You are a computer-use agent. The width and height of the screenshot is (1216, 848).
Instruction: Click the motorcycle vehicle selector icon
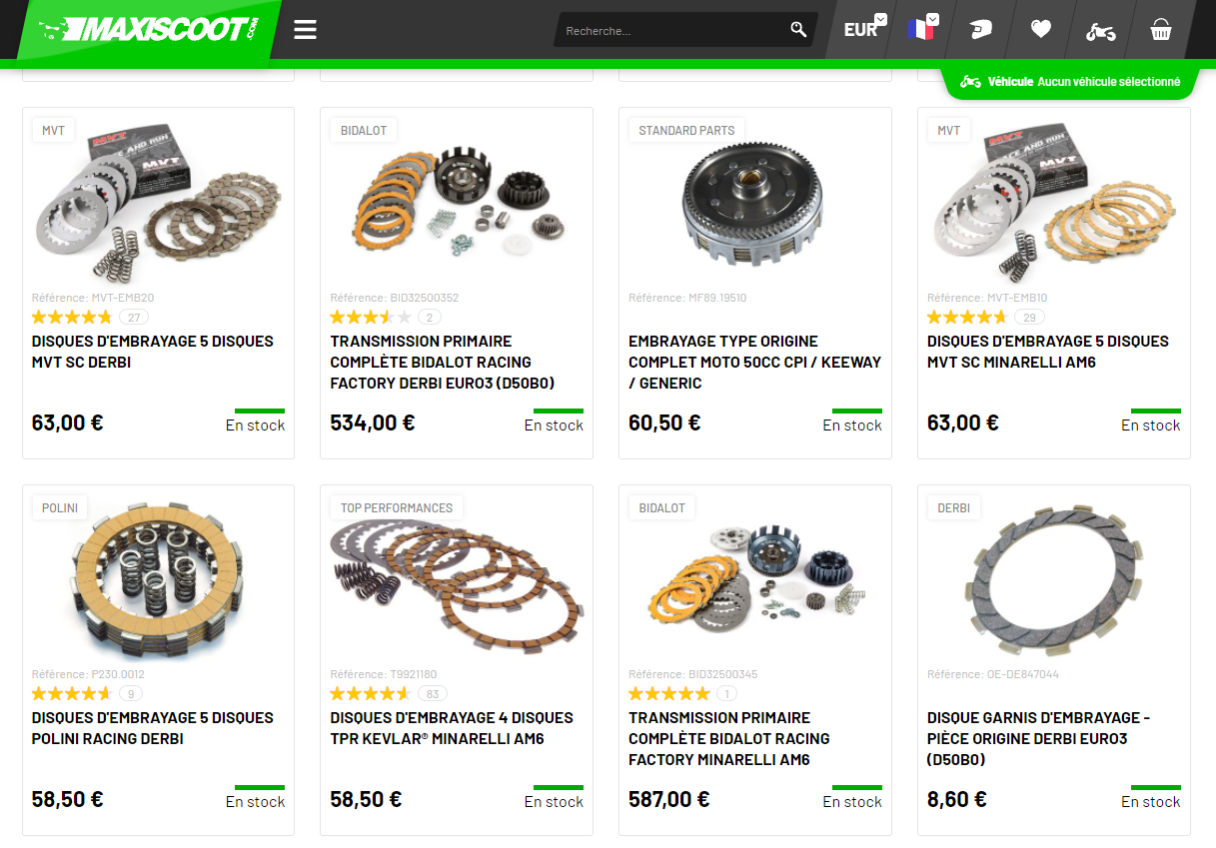pos(1101,31)
